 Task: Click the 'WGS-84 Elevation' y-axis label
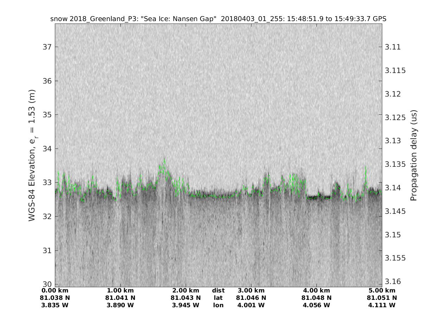point(32,156)
